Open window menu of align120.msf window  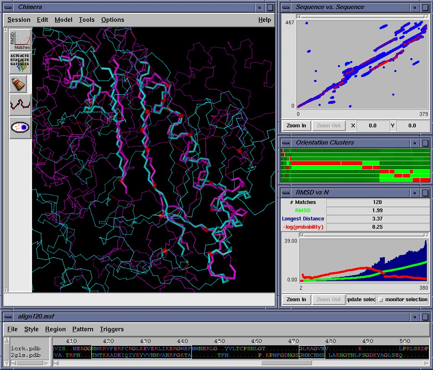point(9,317)
